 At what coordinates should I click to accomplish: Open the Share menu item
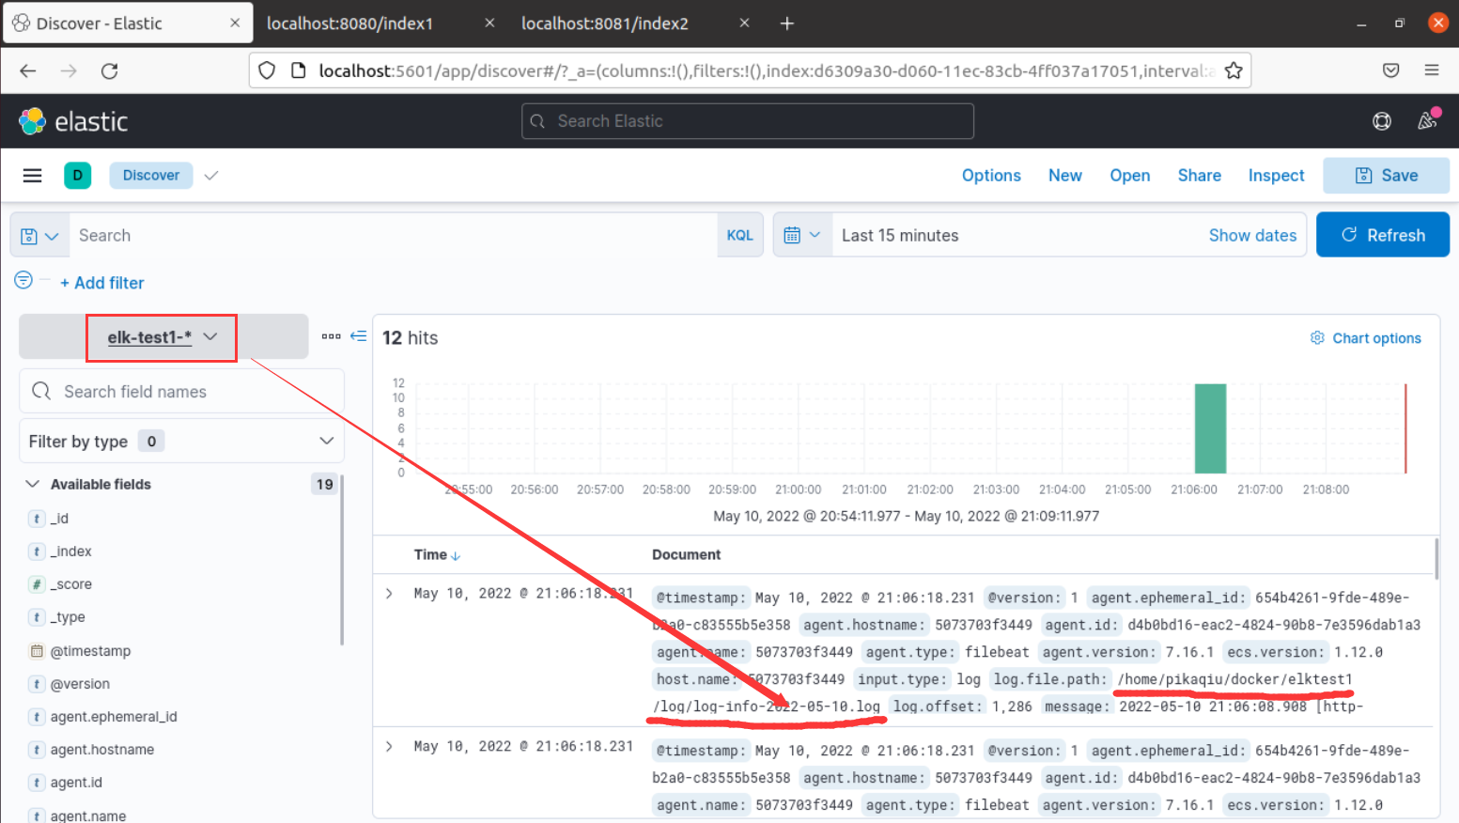(x=1200, y=176)
